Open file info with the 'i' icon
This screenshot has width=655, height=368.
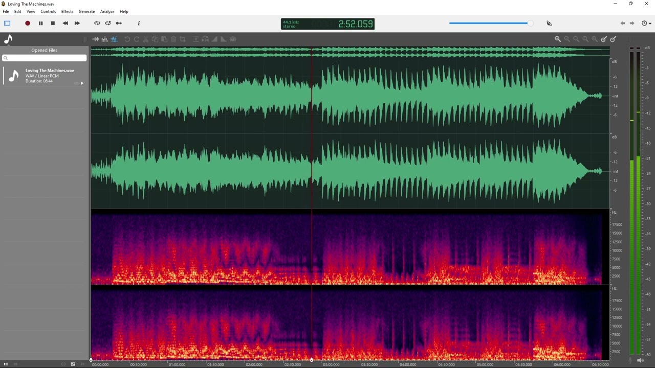pyautogui.click(x=139, y=23)
